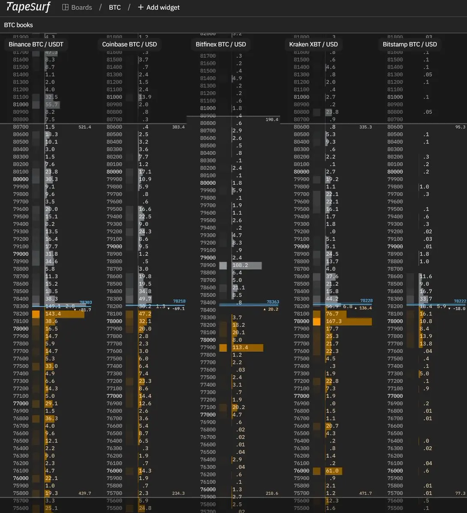467x513 pixels.
Task: Click Bitfinex ask total 190.4
Action: coord(272,119)
